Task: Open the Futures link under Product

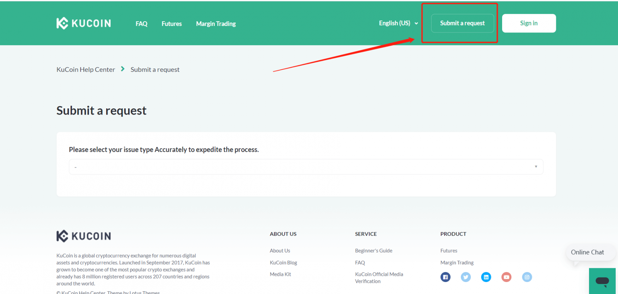Action: pos(449,250)
